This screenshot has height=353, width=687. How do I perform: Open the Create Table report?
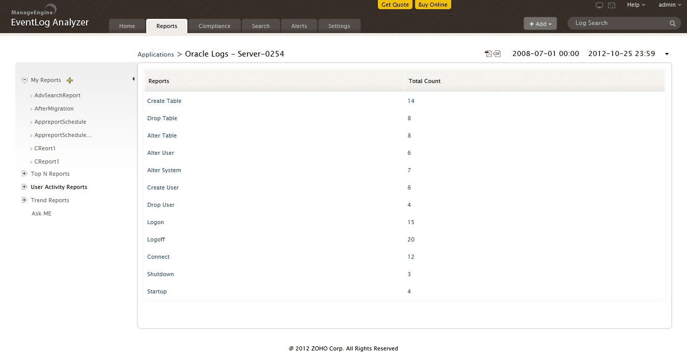(164, 101)
